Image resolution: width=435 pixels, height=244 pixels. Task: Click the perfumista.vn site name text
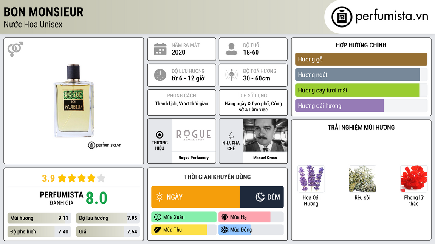coord(392,17)
